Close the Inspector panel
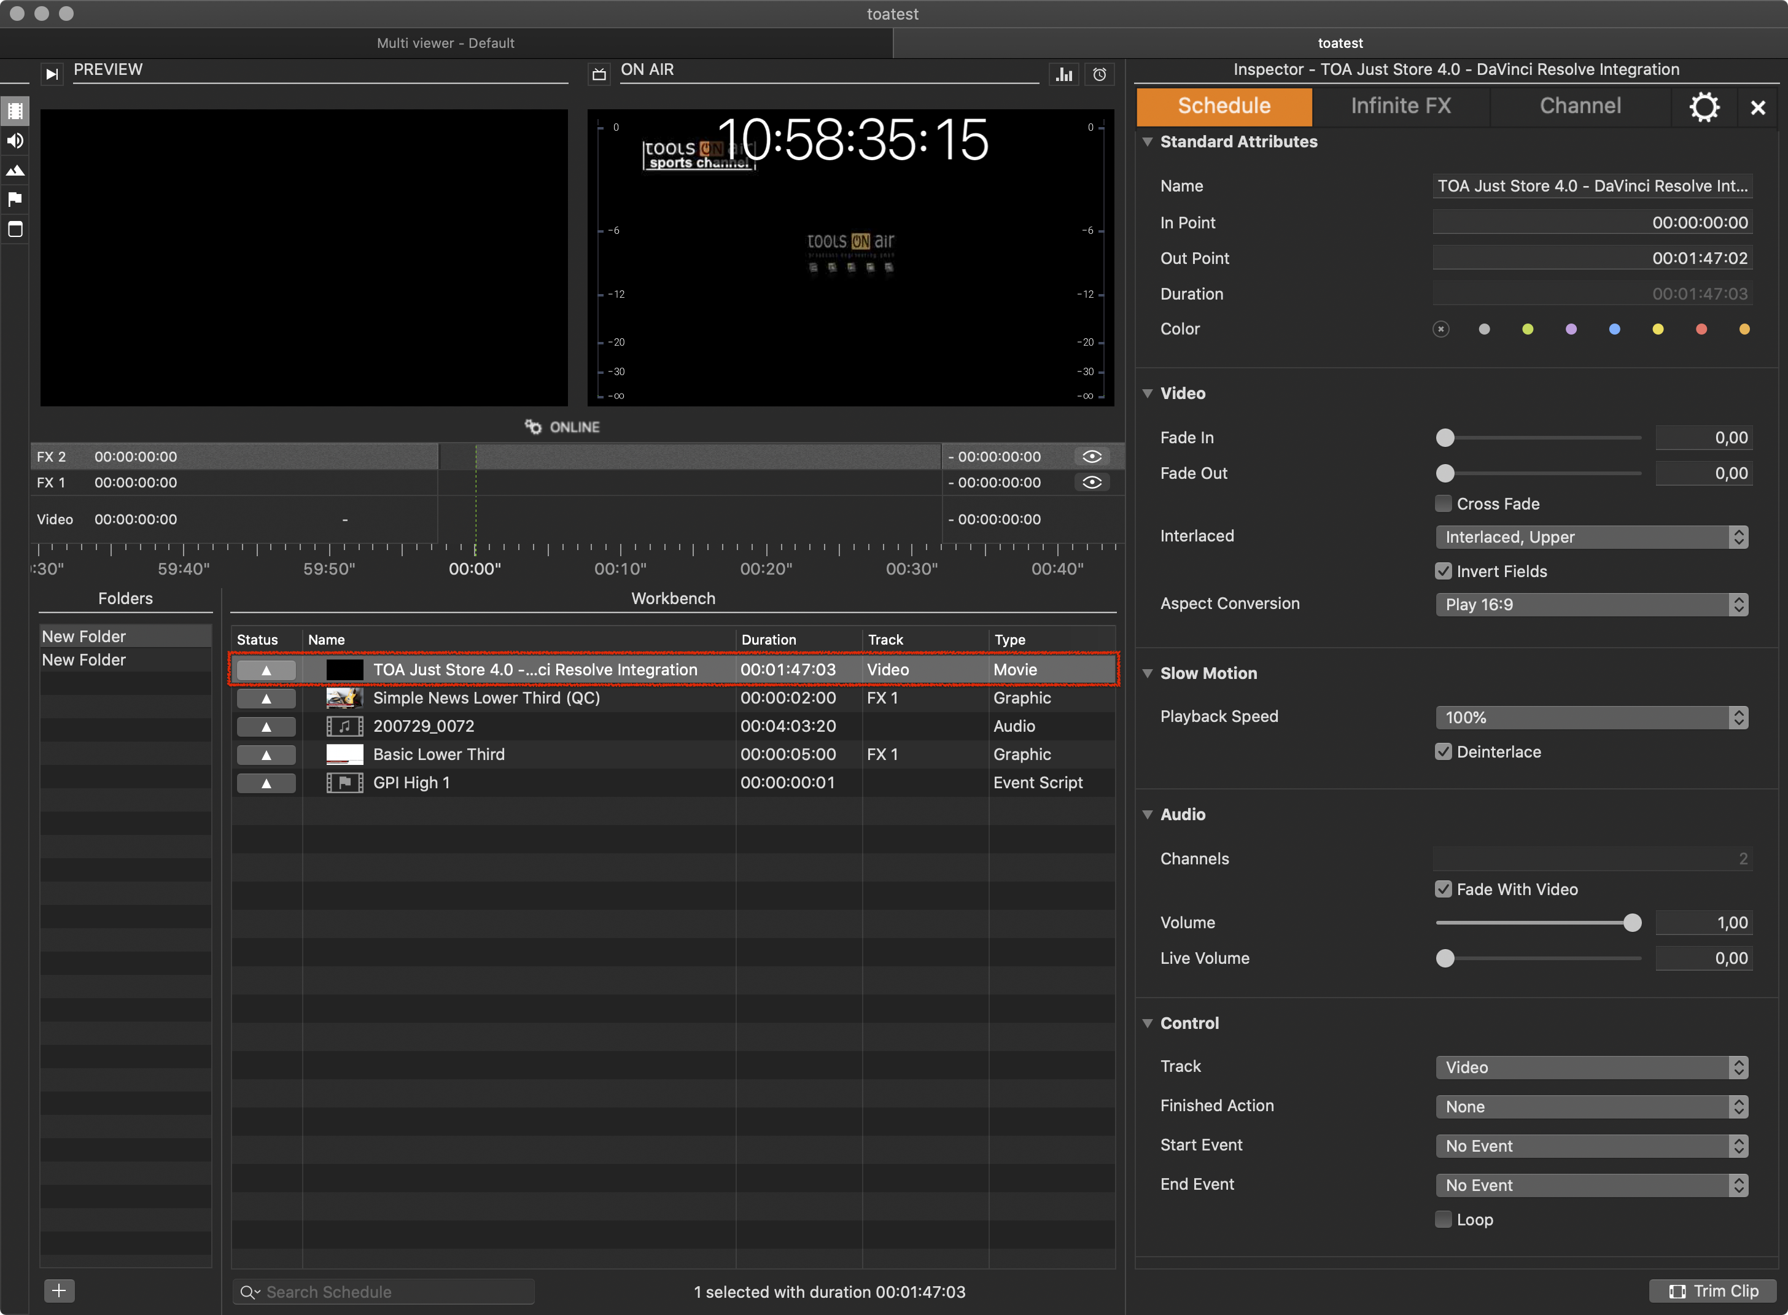The image size is (1788, 1315). point(1758,107)
